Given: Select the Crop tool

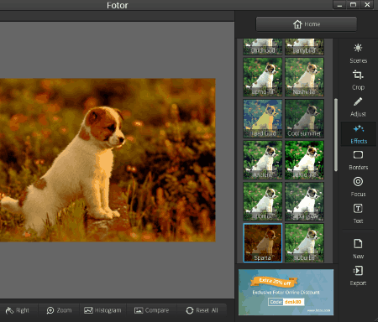Looking at the screenshot, I should click(x=358, y=80).
